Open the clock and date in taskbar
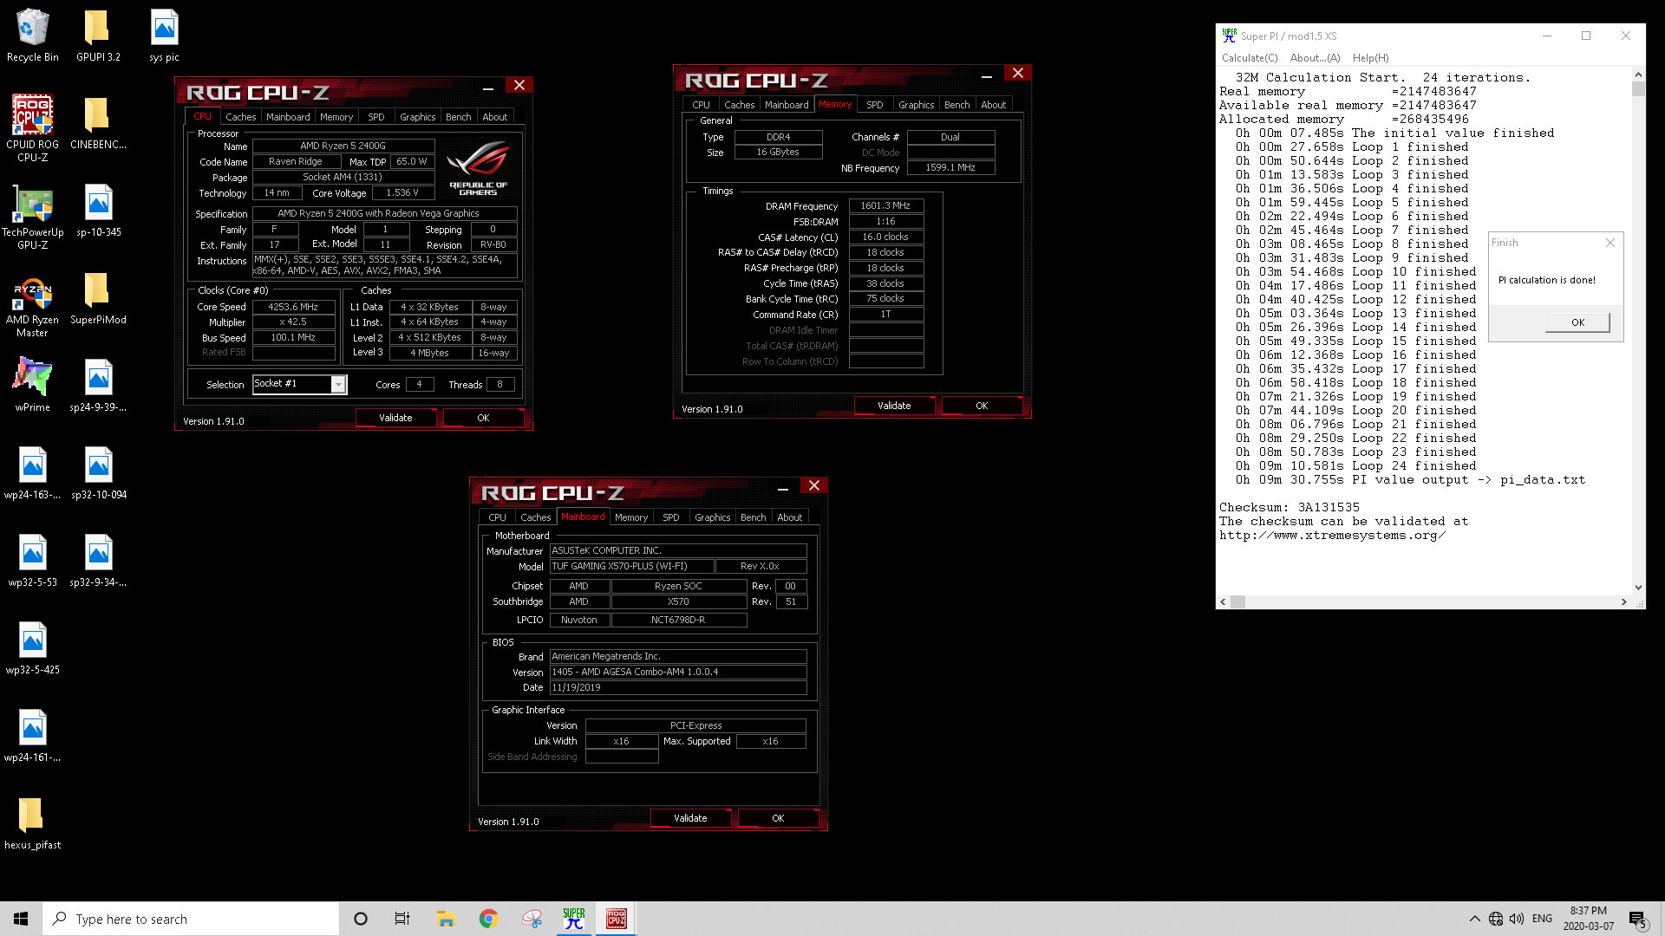This screenshot has width=1665, height=936. (x=1589, y=919)
